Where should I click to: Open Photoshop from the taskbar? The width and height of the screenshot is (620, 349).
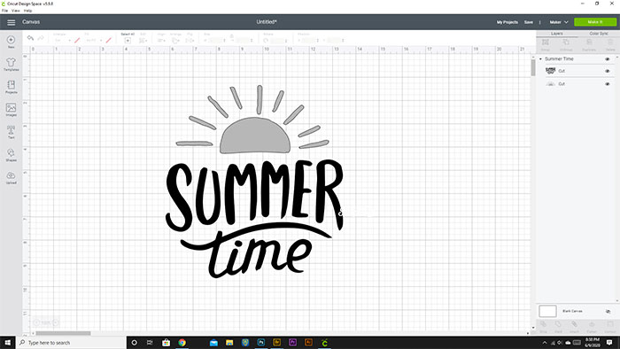(x=261, y=343)
